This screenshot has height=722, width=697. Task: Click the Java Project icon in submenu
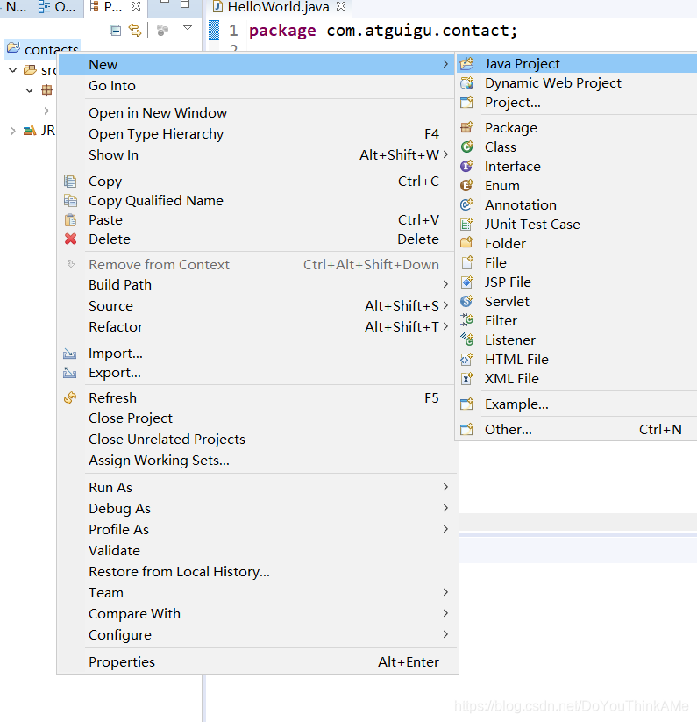click(466, 63)
